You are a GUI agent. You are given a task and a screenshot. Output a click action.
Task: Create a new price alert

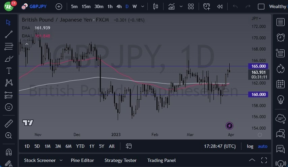207,7
